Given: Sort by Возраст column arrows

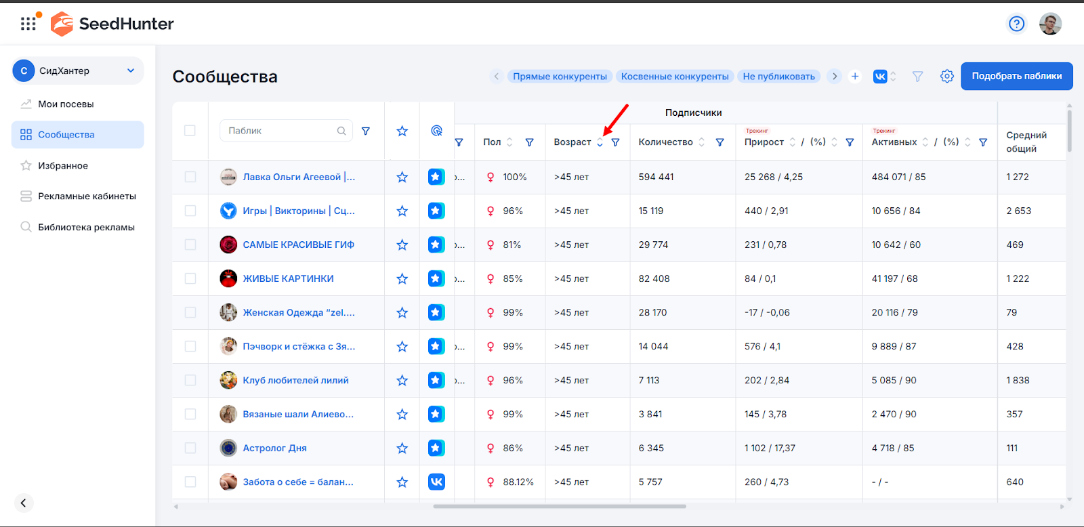Looking at the screenshot, I should pyautogui.click(x=600, y=142).
